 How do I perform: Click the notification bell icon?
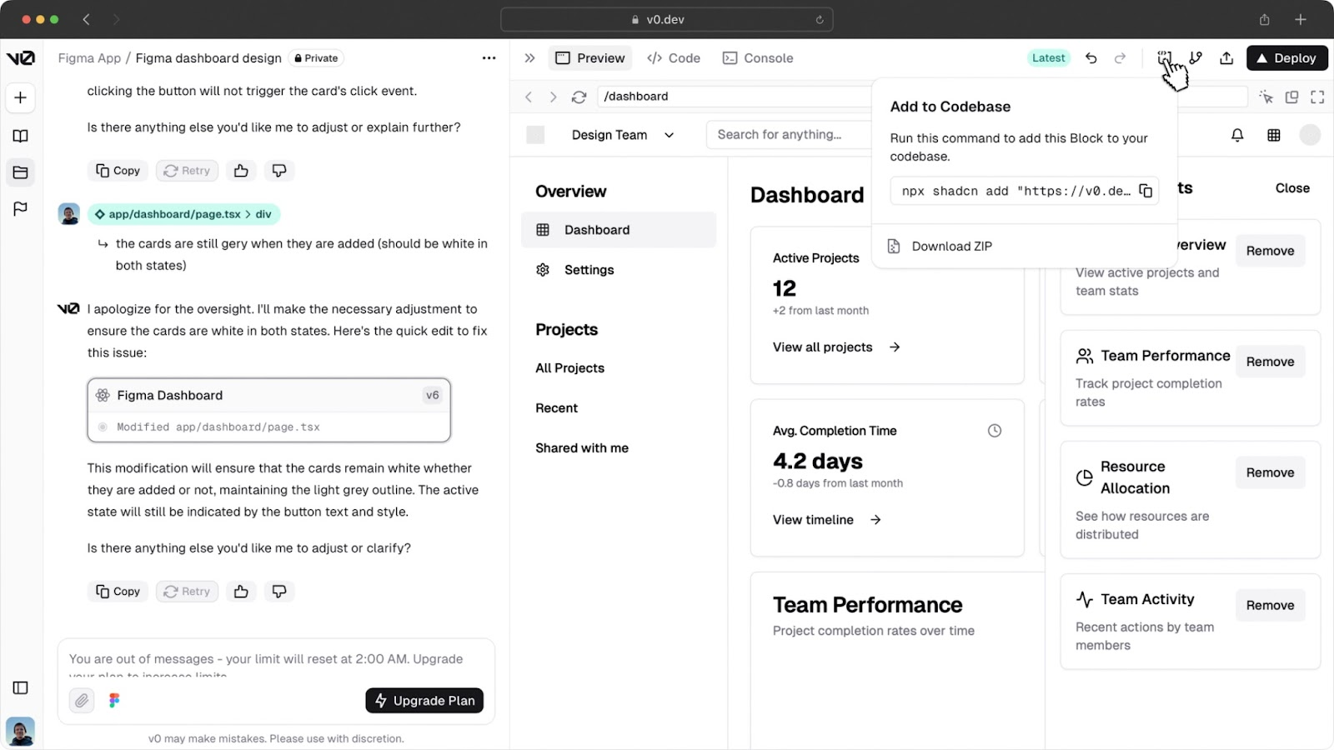point(1237,135)
